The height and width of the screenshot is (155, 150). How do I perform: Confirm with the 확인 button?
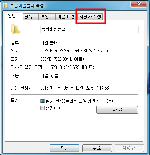point(65,148)
